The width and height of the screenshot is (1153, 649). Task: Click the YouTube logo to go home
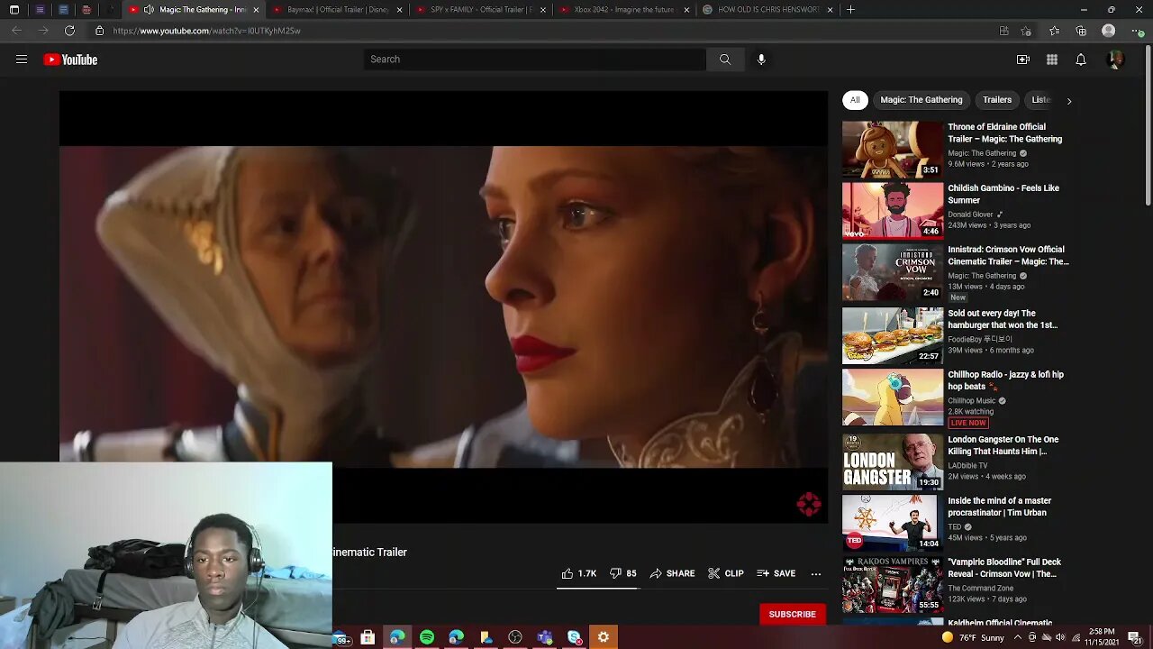tap(70, 59)
